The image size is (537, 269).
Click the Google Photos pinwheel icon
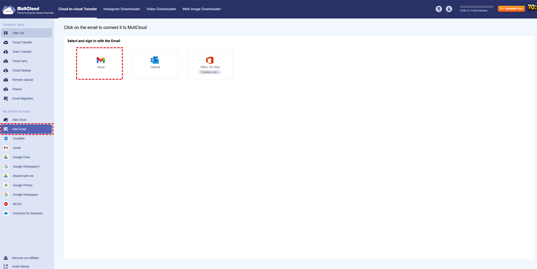click(6, 185)
